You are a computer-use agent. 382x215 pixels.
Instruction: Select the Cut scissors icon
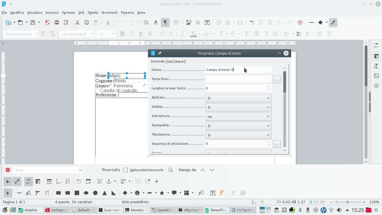coord(77,23)
